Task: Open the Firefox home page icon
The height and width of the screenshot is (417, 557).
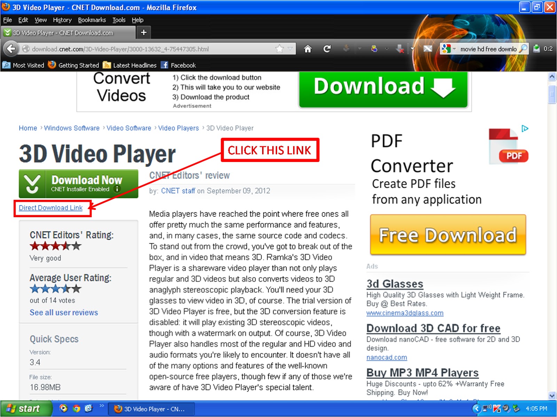Action: click(x=308, y=49)
